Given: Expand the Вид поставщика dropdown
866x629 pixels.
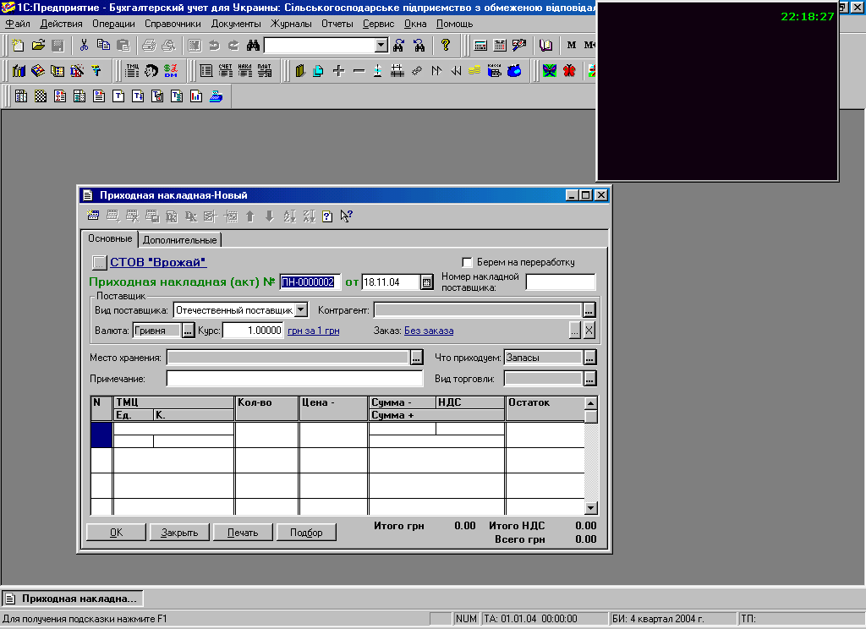Looking at the screenshot, I should coord(301,309).
